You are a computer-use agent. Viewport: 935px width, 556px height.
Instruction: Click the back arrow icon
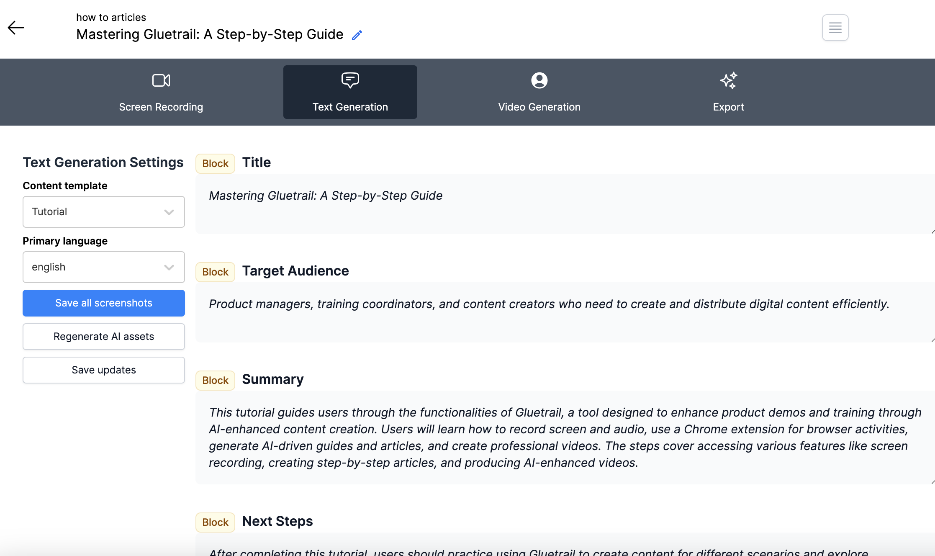pyautogui.click(x=16, y=28)
